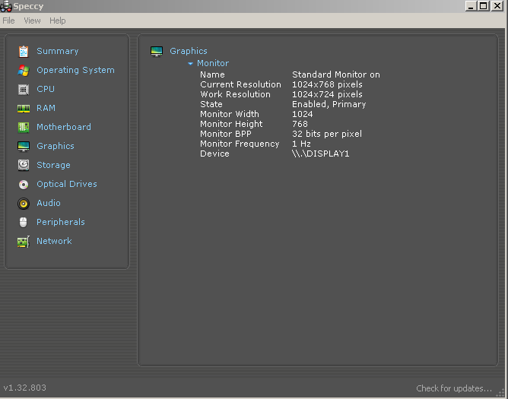
Task: Open the Storage section
Action: pyautogui.click(x=53, y=165)
